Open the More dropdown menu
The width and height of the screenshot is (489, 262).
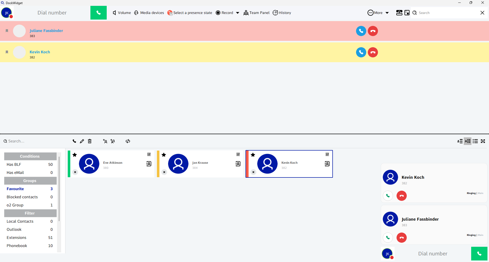point(378,13)
